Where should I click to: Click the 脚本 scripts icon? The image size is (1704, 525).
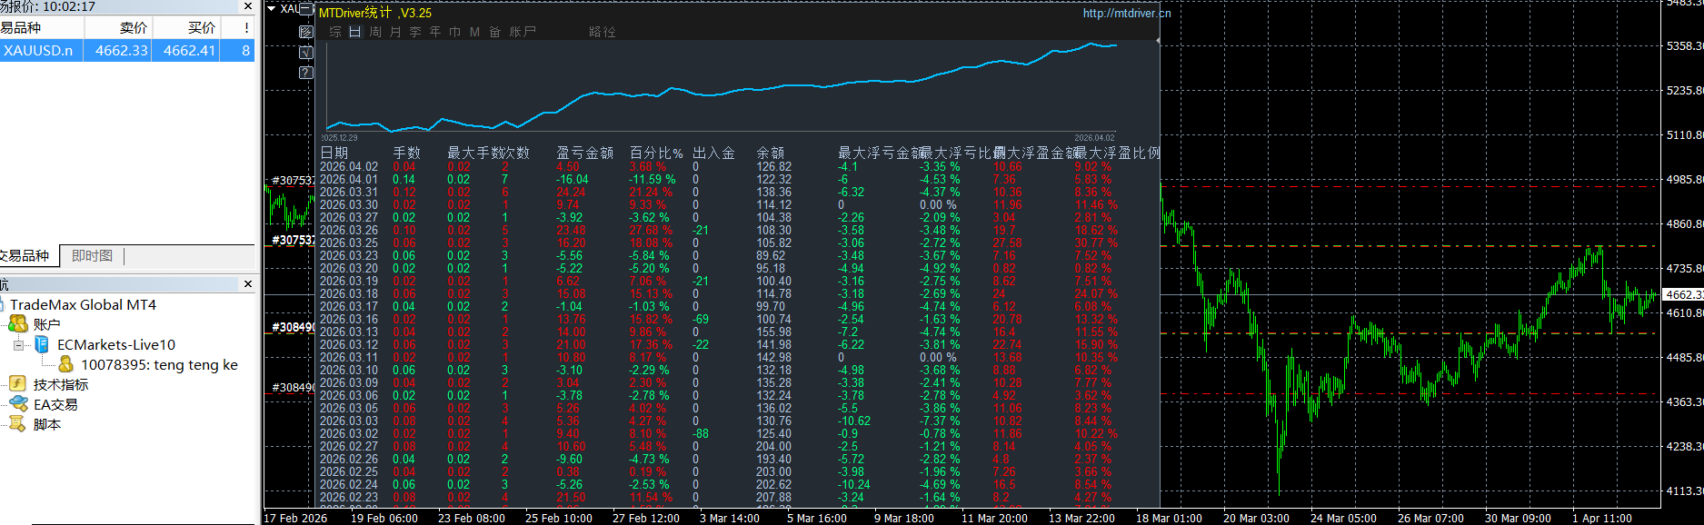[18, 424]
